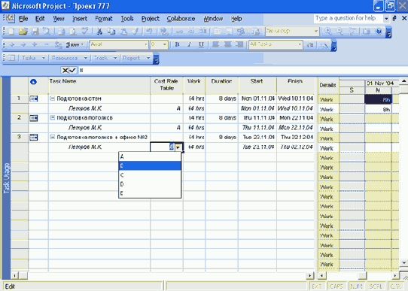Click the Cost Rate Table cell dropdown arrow
This screenshot has width=408, height=291.
[x=178, y=147]
